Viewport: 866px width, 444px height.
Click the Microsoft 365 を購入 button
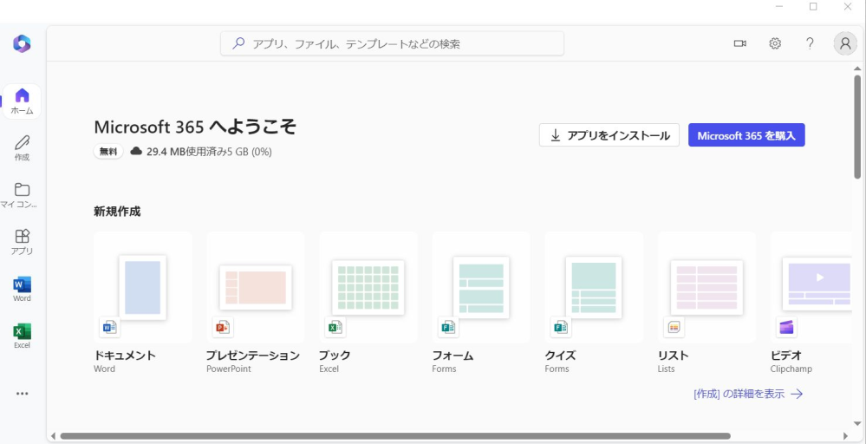(746, 135)
